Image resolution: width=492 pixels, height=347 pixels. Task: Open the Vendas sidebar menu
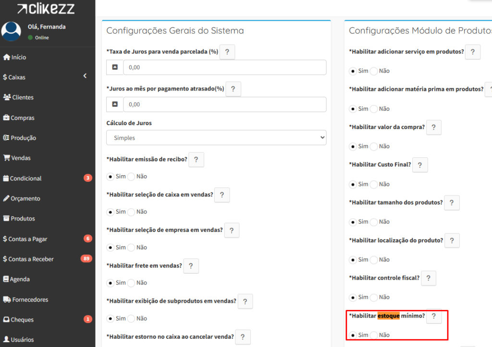[x=21, y=158]
